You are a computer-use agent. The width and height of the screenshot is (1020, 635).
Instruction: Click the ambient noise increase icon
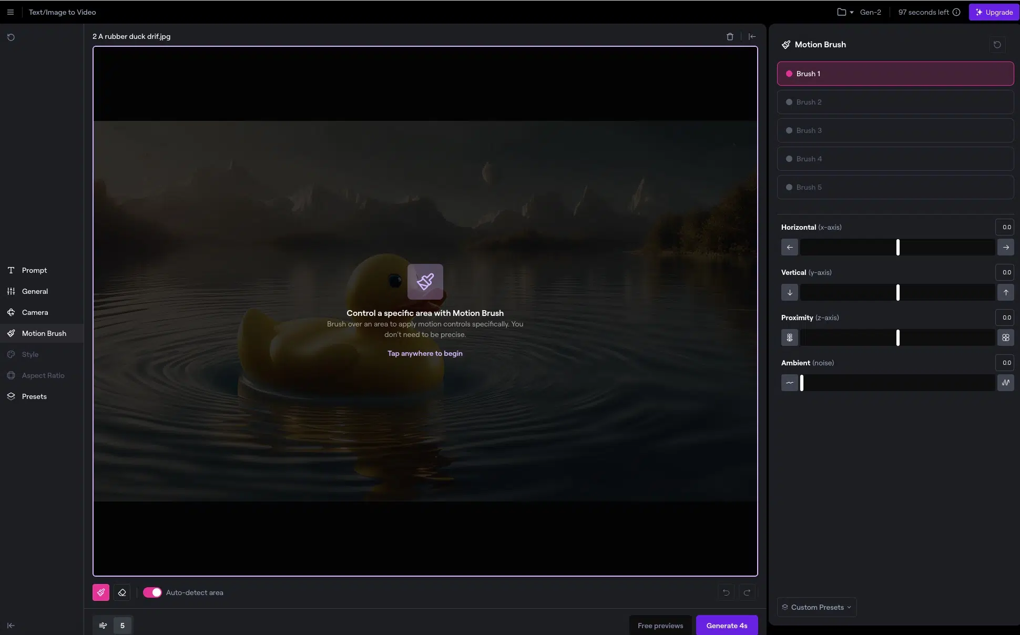(x=1005, y=383)
